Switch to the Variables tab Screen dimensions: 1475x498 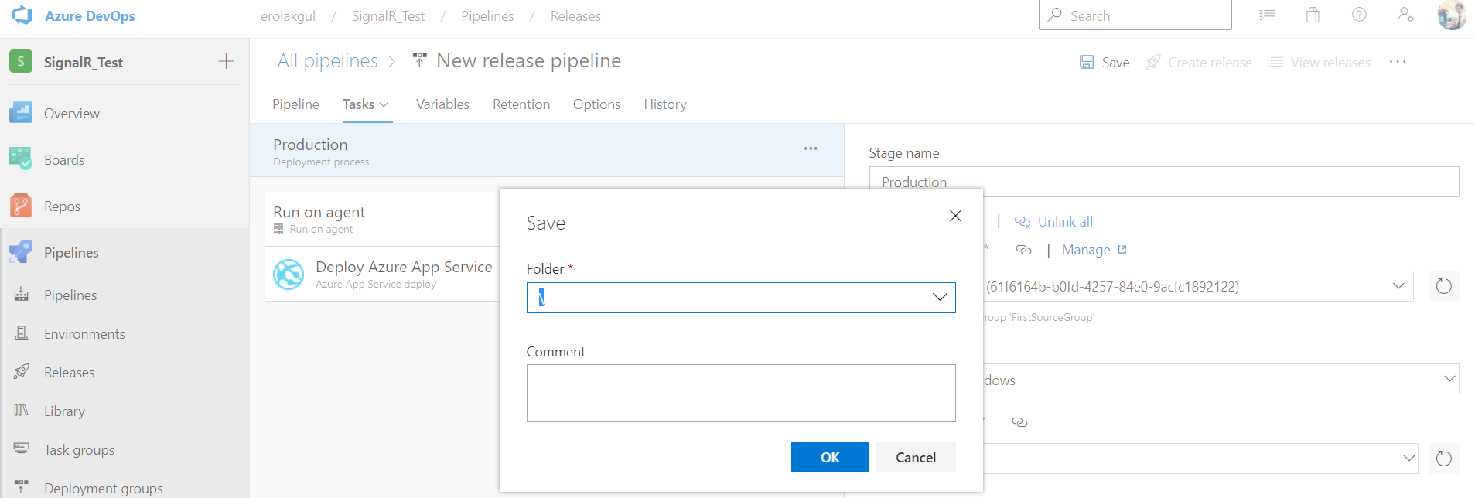point(442,104)
